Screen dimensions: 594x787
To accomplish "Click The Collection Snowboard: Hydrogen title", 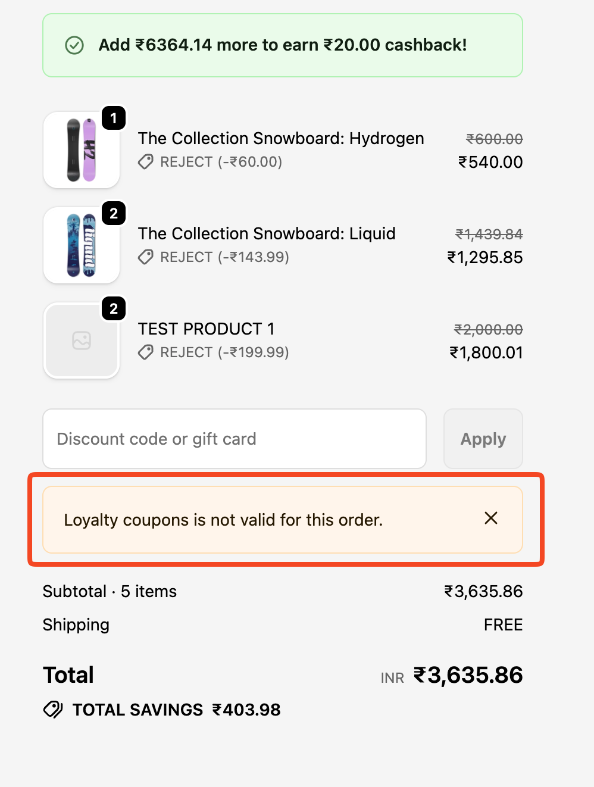I will [x=281, y=138].
